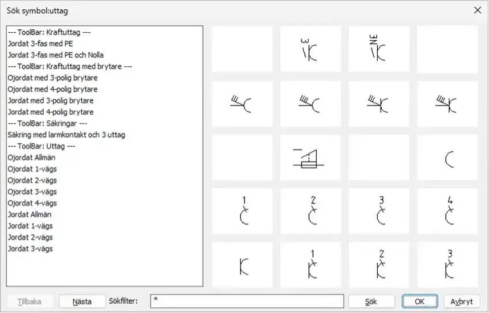
Task: Pick the fuse with alarm contact symbol thumbnail
Action: [x=310, y=158]
